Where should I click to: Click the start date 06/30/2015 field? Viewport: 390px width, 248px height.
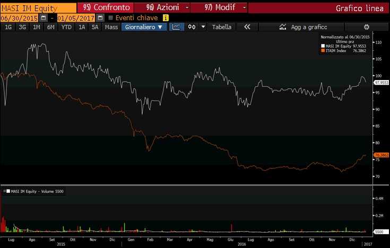[x=19, y=18]
